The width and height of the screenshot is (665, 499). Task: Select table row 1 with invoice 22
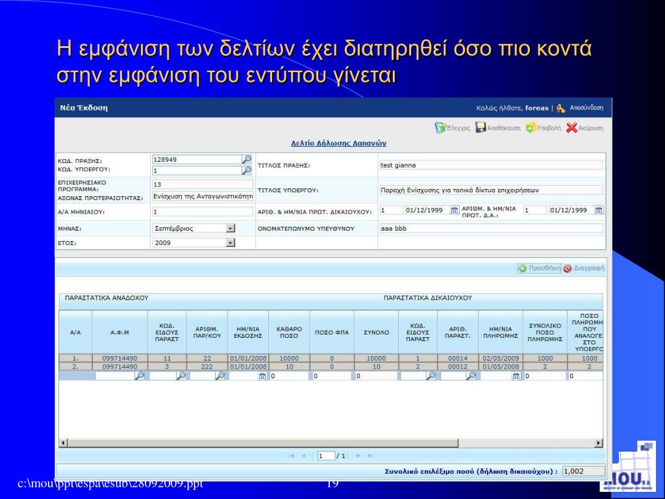pyautogui.click(x=331, y=358)
